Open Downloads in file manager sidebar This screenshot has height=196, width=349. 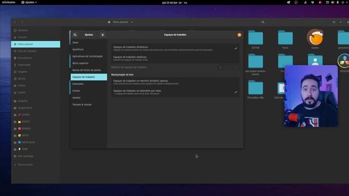(x=35, y=65)
